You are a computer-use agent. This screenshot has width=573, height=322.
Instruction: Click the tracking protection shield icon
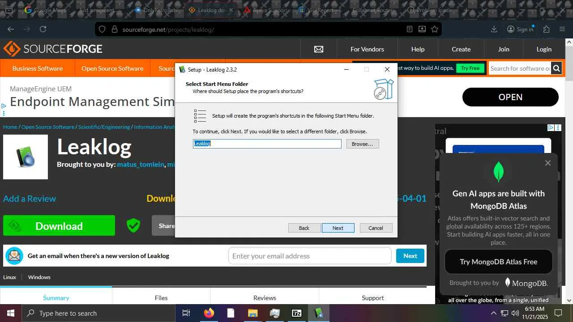[102, 29]
